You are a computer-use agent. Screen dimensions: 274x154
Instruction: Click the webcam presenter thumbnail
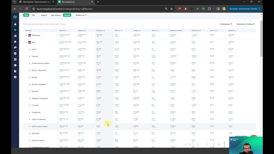coord(246,145)
